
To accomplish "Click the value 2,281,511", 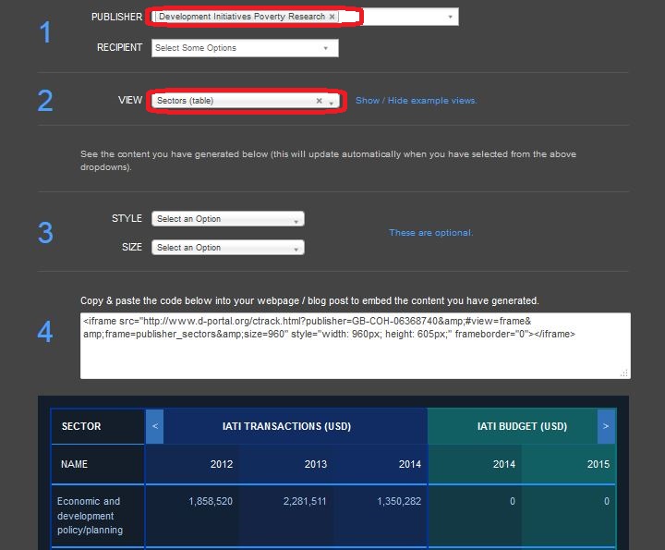I will tap(305, 501).
